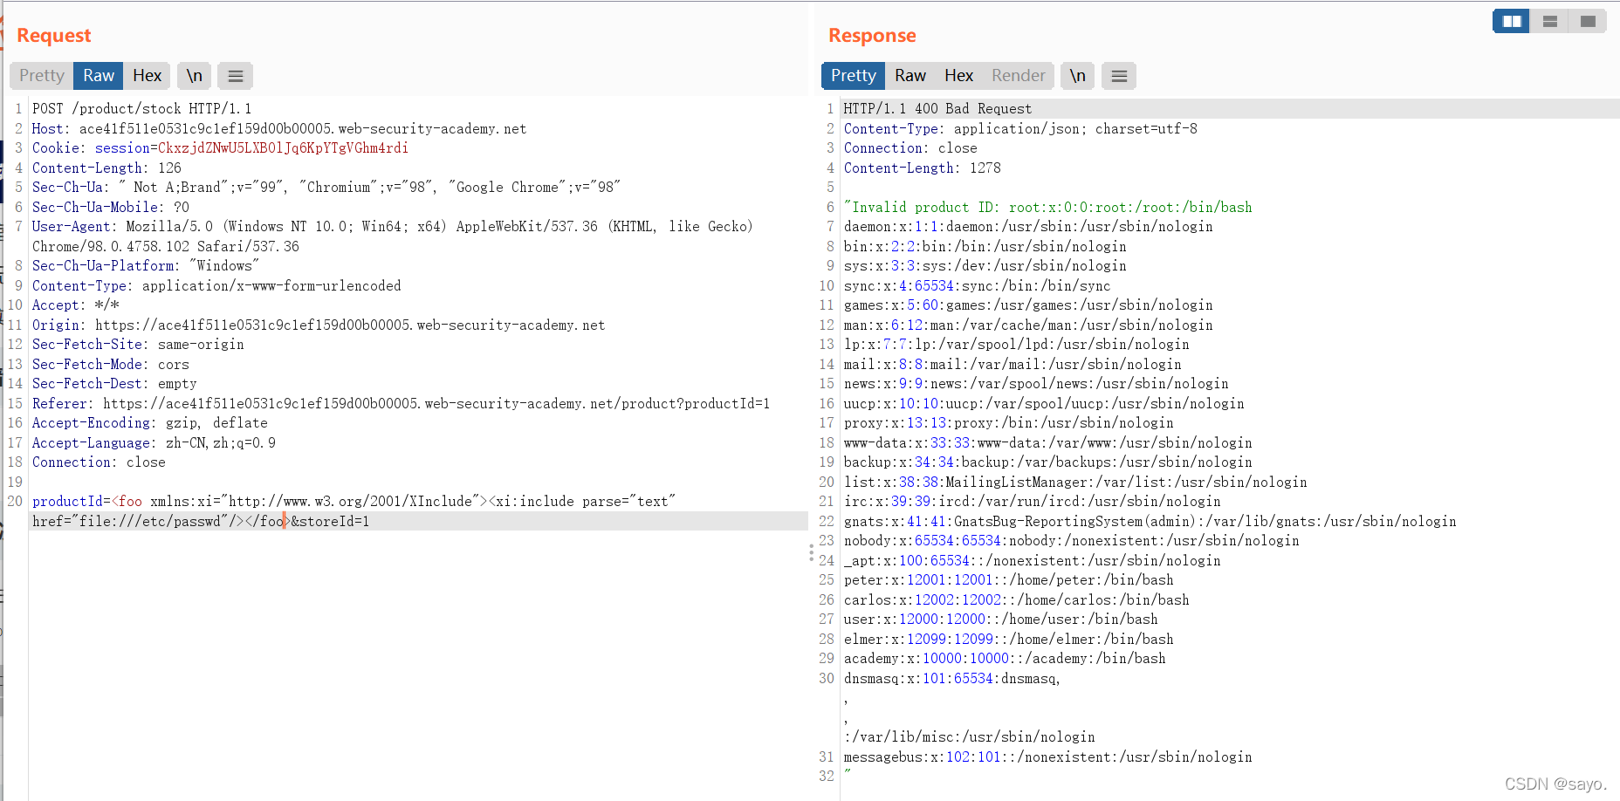Click the www-data passwd entry
Image resolution: width=1620 pixels, height=801 pixels.
1048,443
